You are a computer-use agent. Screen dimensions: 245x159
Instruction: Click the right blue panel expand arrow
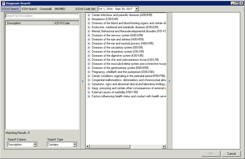click(169, 81)
